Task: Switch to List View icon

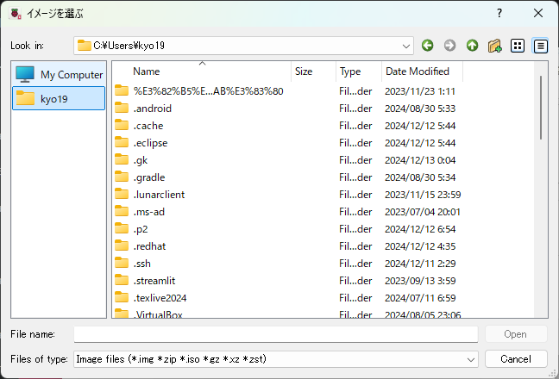Action: (518, 46)
